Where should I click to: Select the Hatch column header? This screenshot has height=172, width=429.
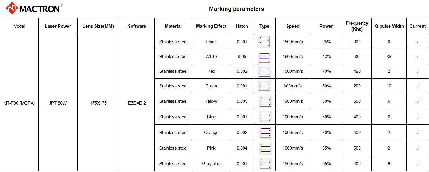(242, 26)
